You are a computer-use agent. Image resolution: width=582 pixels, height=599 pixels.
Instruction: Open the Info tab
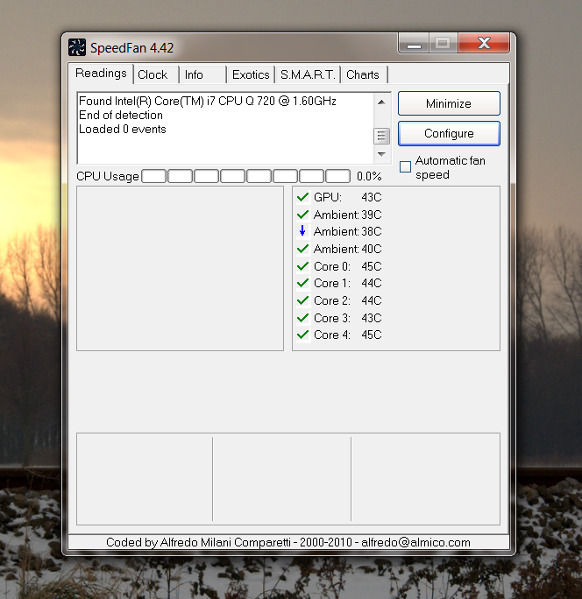(202, 74)
